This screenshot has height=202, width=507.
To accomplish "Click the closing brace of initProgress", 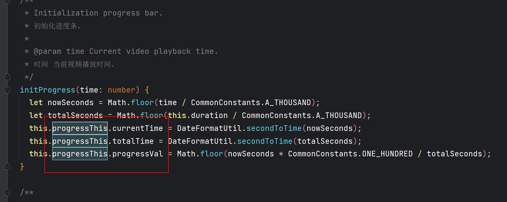I will tap(22, 167).
